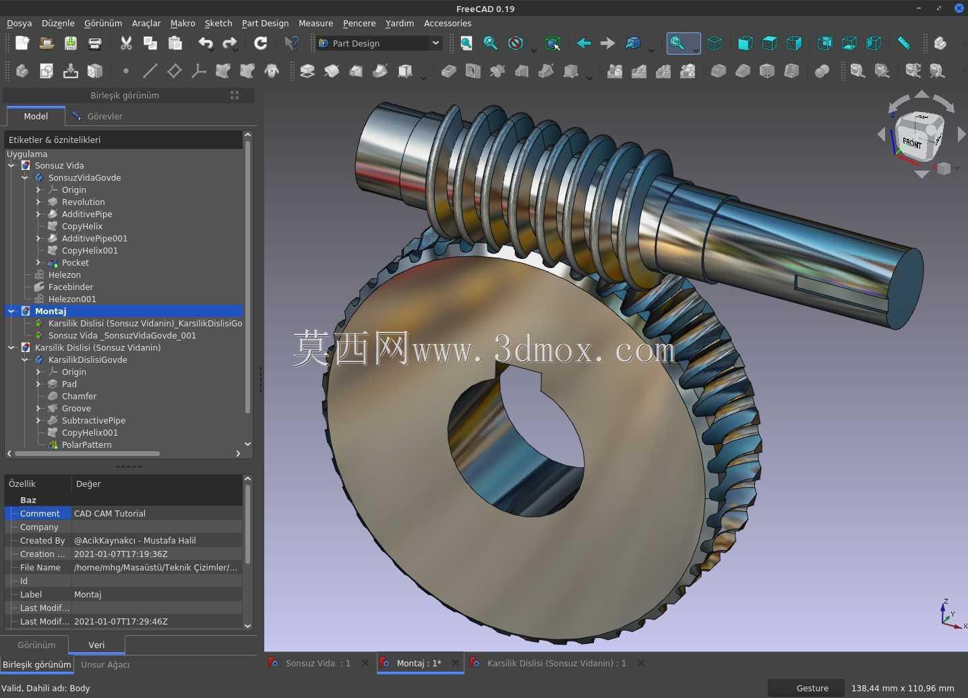
Task: Undo the last action
Action: [206, 43]
